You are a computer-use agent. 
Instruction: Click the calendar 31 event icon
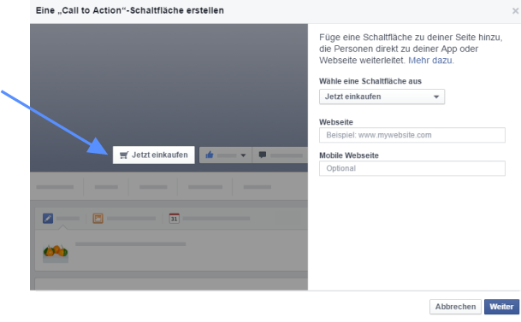click(175, 218)
